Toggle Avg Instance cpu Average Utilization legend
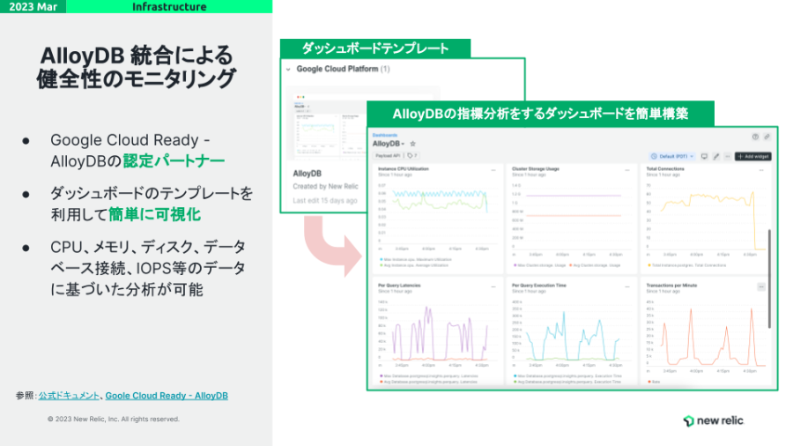The image size is (793, 446). coord(414,265)
